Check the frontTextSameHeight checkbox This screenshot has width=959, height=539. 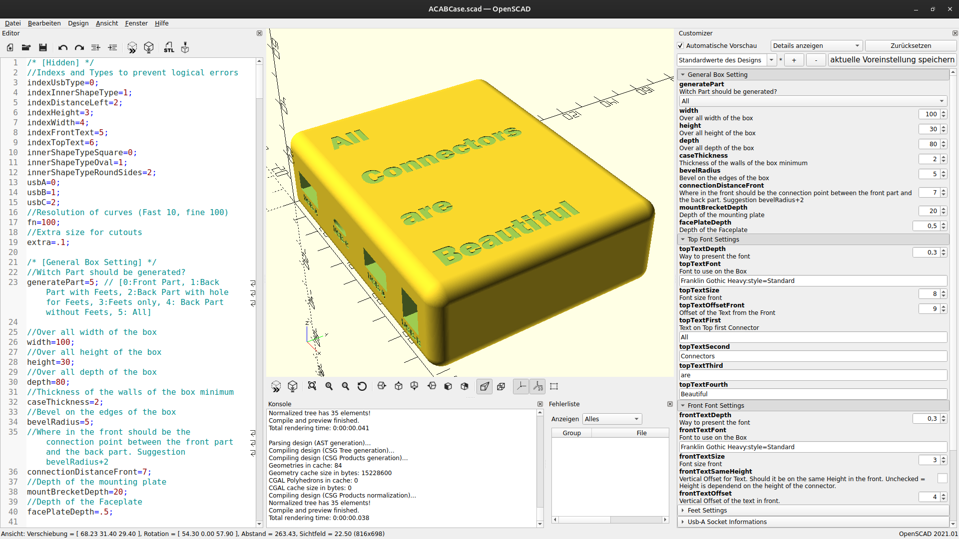(942, 479)
